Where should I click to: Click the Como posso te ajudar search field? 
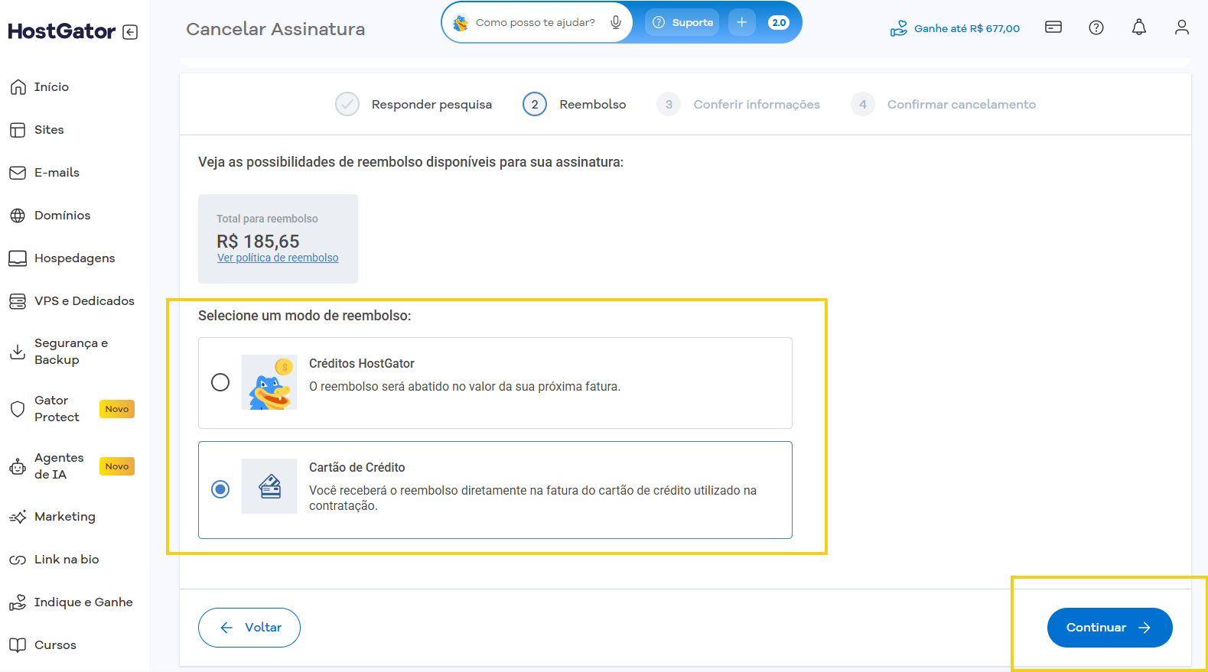(535, 22)
